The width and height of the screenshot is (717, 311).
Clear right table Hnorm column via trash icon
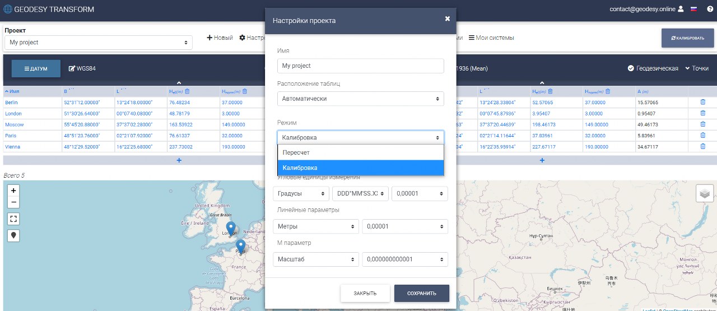point(608,91)
